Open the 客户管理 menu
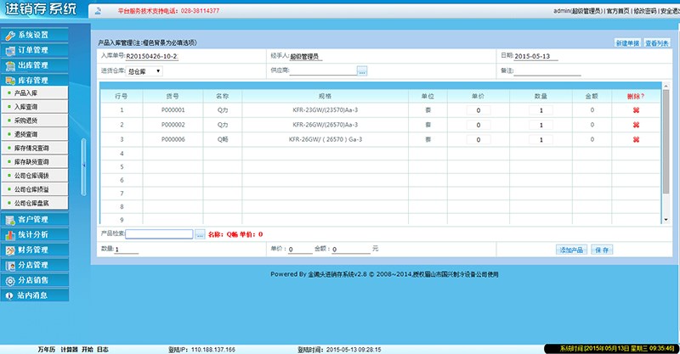 tap(34, 220)
